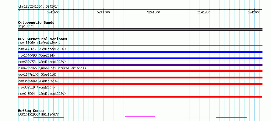Click ruler position 5241600
The width and height of the screenshot is (271, 121).
(x=53, y=12)
